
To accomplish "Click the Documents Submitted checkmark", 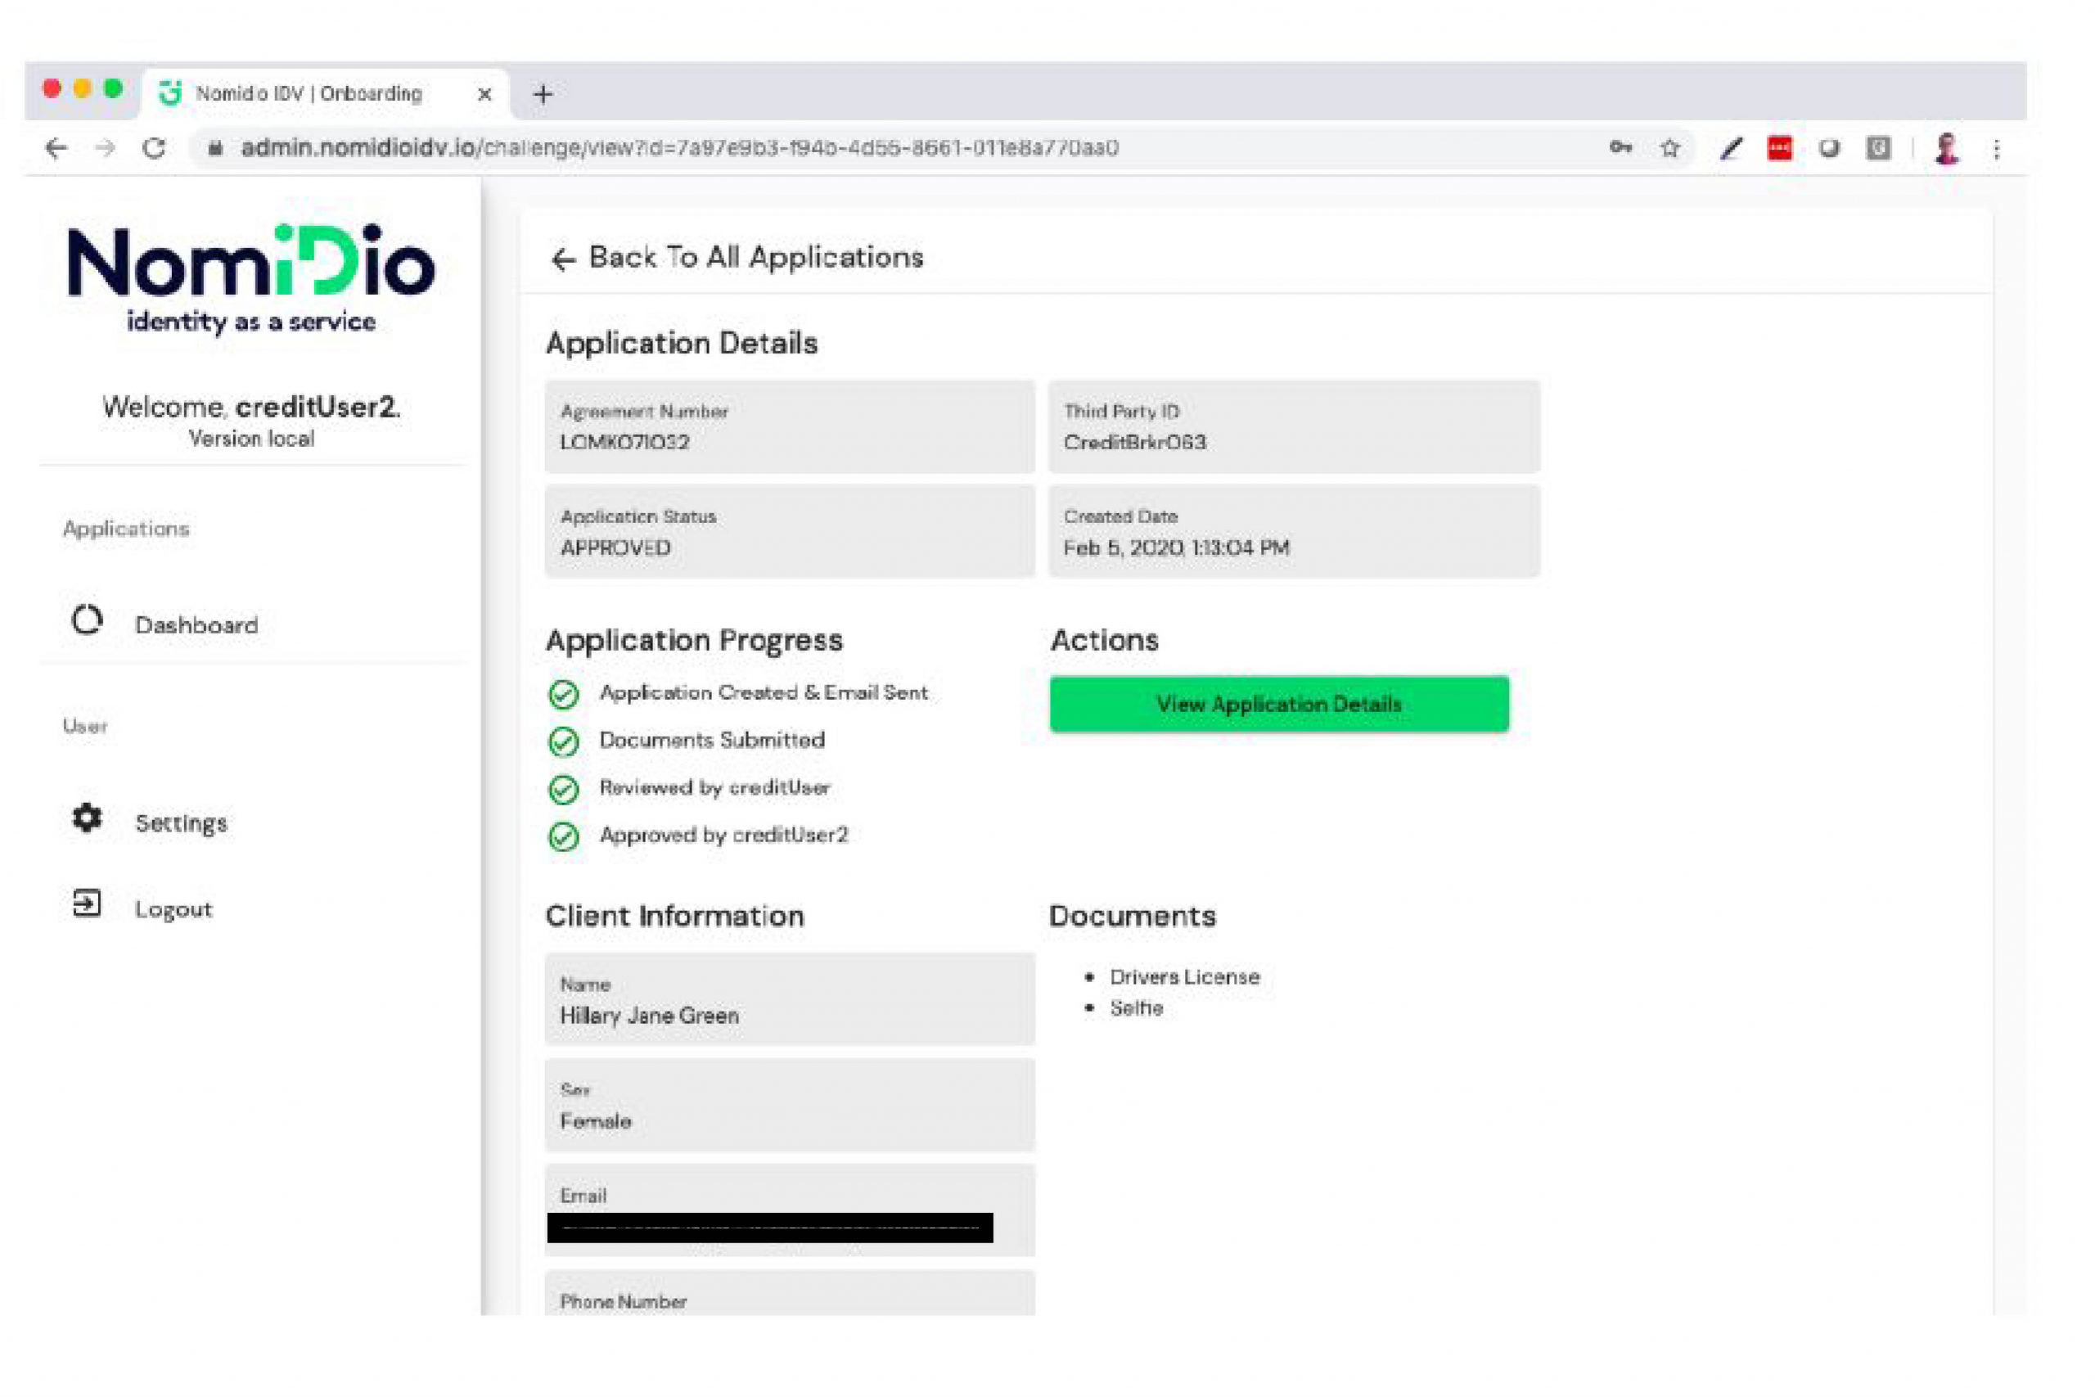I will point(563,741).
